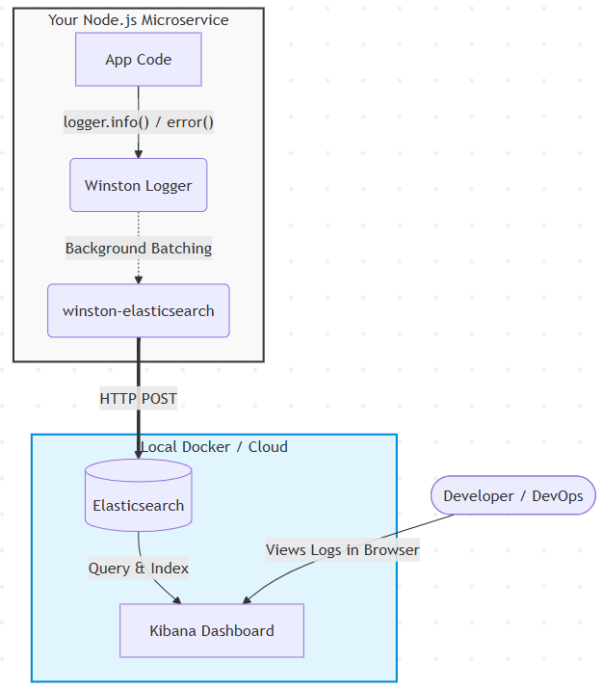This screenshot has height=689, width=602.
Task: Select the 'Query & Index' edge label
Action: (x=139, y=569)
